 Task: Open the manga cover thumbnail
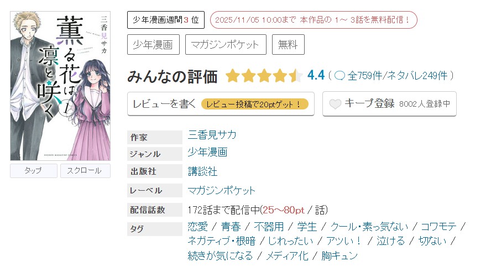60,86
